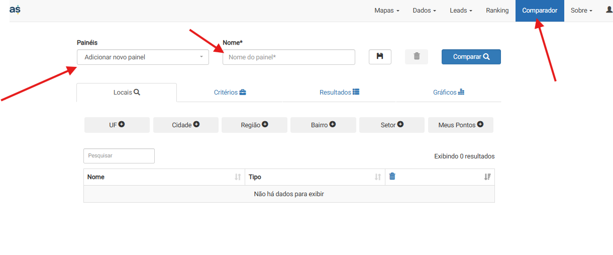
Task: Sort table by Tipo column
Action: tap(378, 177)
